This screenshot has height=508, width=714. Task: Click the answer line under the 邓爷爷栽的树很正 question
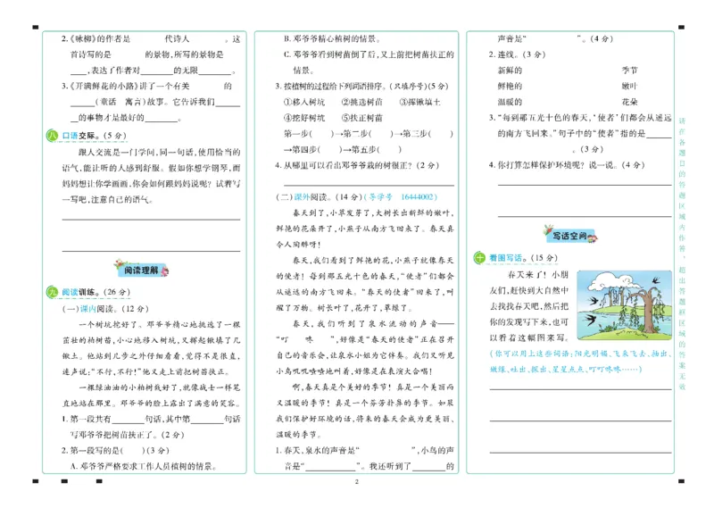369,185
